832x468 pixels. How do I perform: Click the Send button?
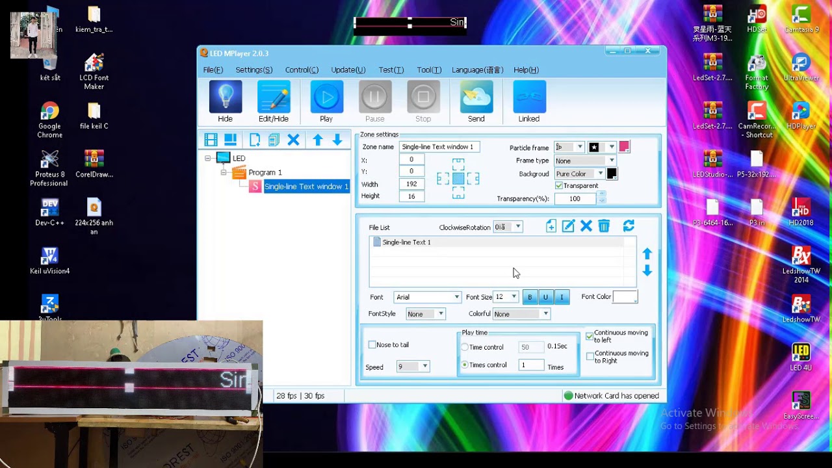476,102
